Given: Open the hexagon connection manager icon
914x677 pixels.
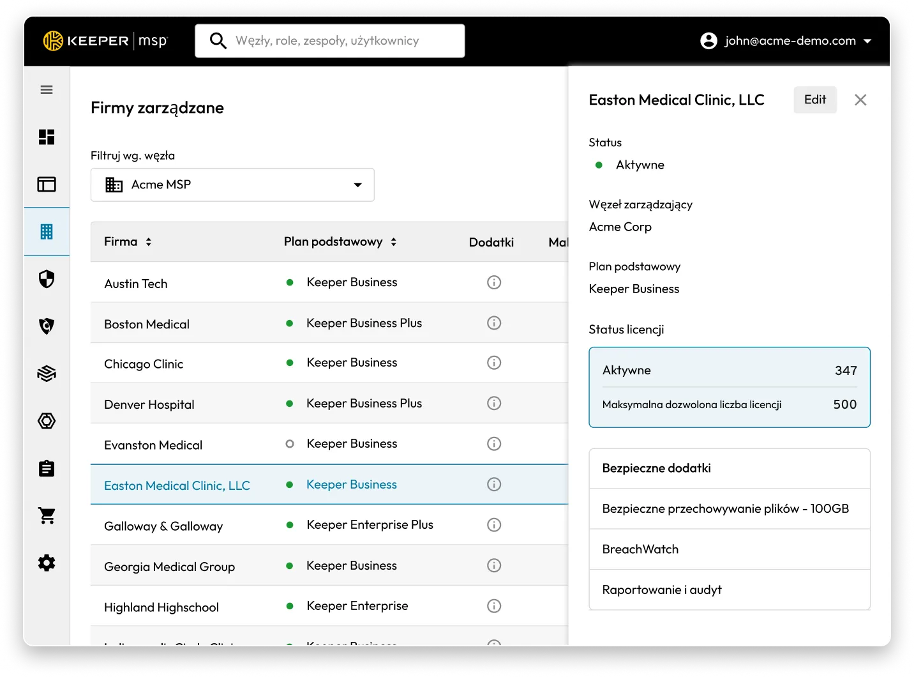Looking at the screenshot, I should [47, 421].
